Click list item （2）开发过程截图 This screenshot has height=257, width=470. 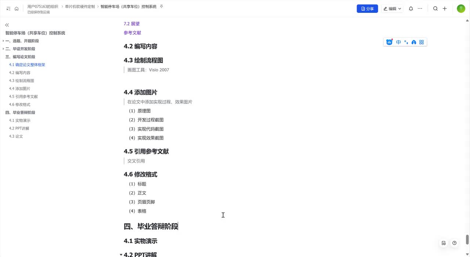pyautogui.click(x=146, y=120)
